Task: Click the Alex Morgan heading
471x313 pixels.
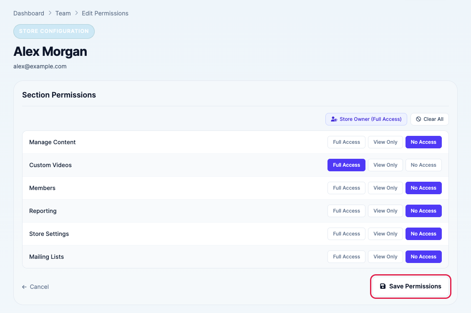Action: coord(50,51)
